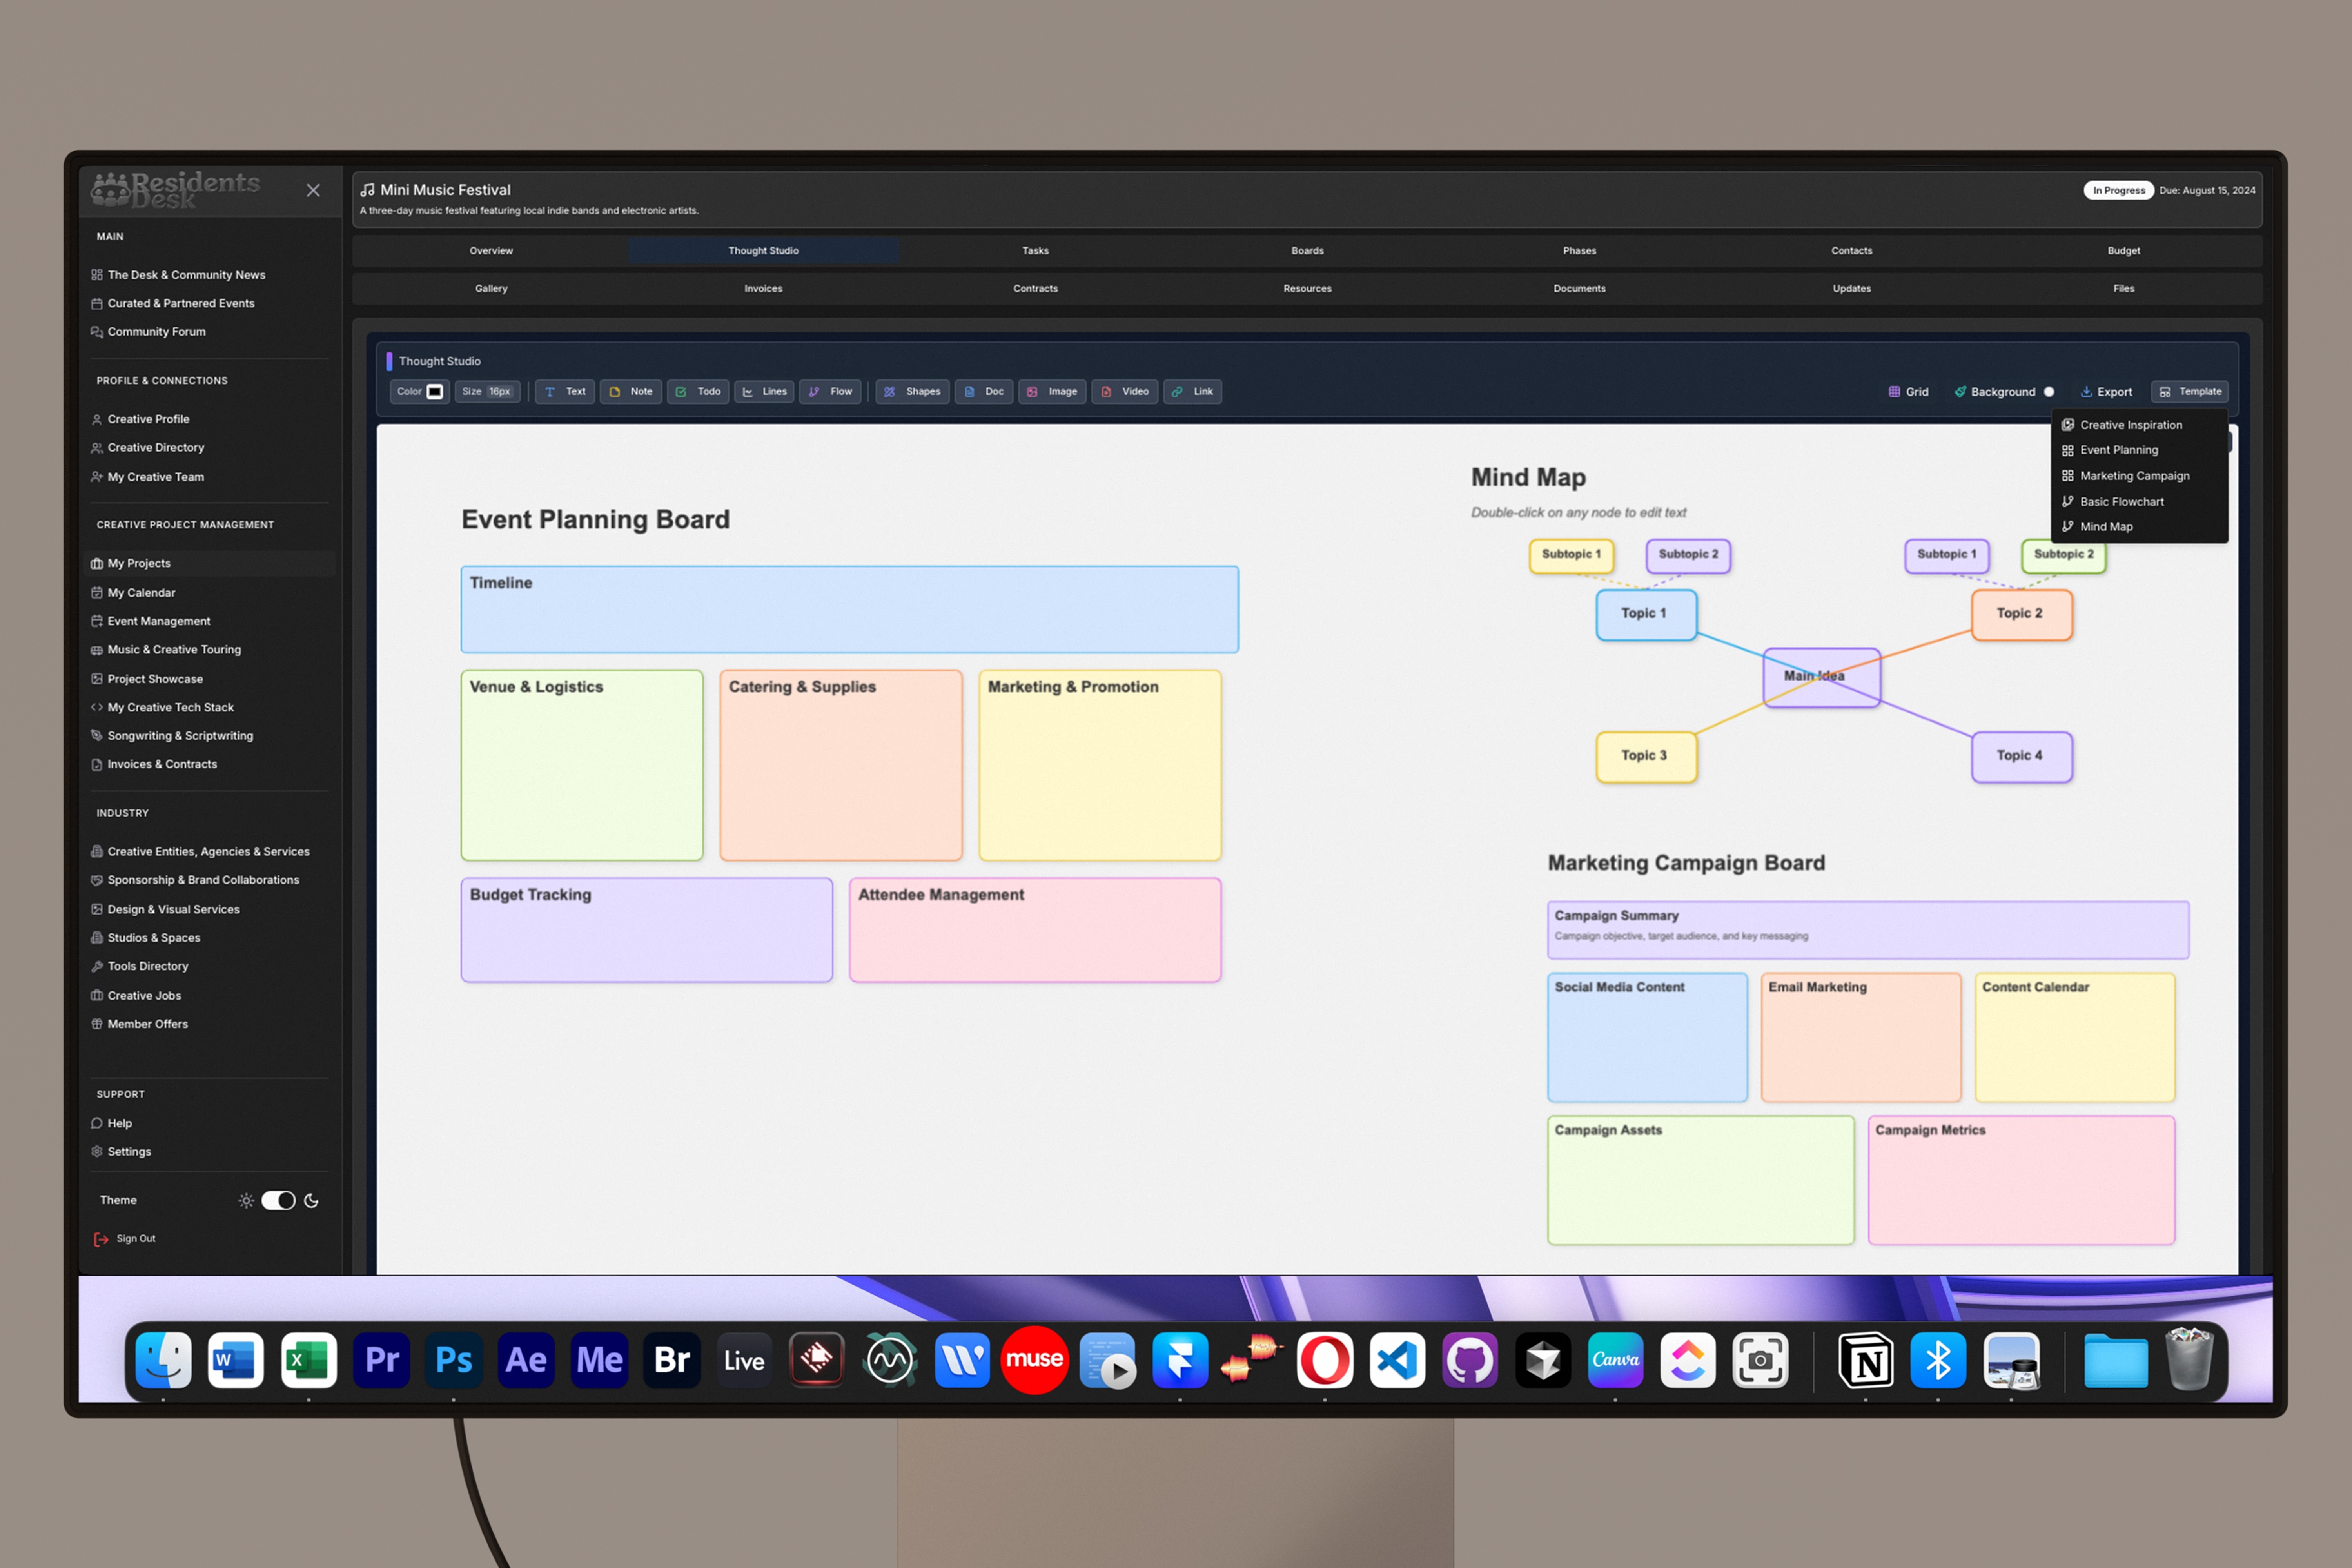Open the Invoices tab
The width and height of the screenshot is (2352, 1568).
coord(763,289)
